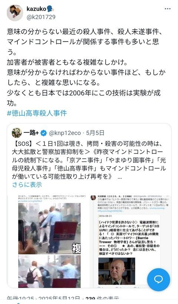This screenshot has height=304, width=178.
Task: Click the speaking-head emoji after kazuko
Action: (50, 9)
